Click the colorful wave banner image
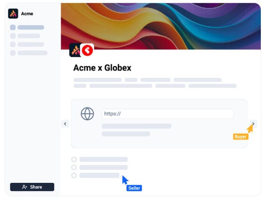 pos(161,26)
